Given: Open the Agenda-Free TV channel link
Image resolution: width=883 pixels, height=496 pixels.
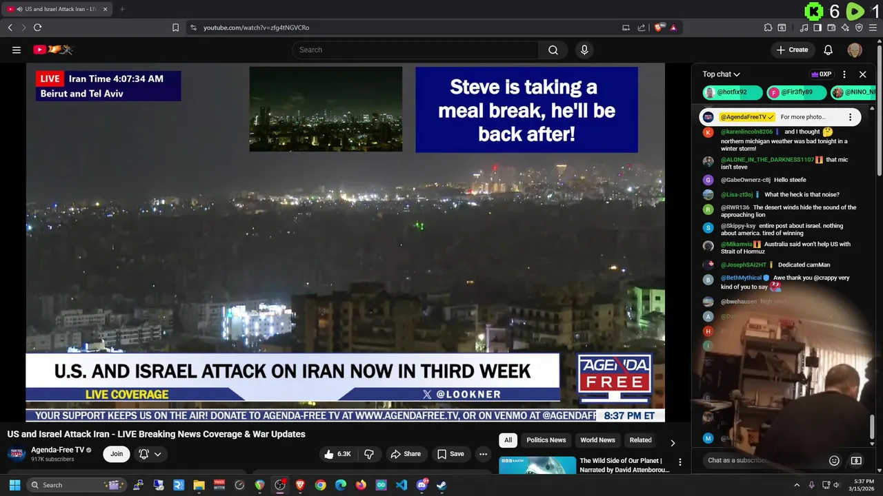Looking at the screenshot, I should pos(57,450).
